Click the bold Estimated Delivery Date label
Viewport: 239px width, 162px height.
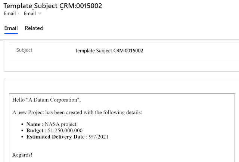coord(55,137)
